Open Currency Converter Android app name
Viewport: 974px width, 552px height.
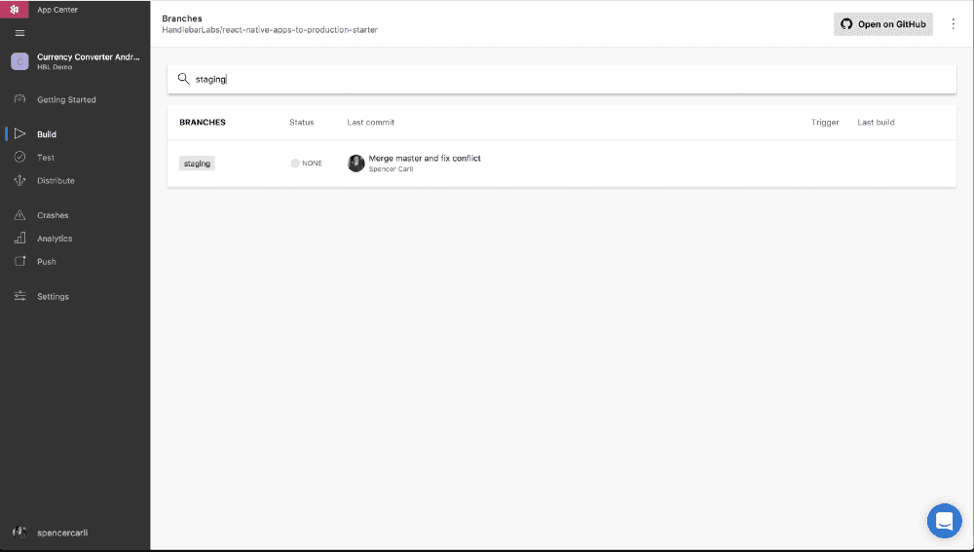point(89,56)
